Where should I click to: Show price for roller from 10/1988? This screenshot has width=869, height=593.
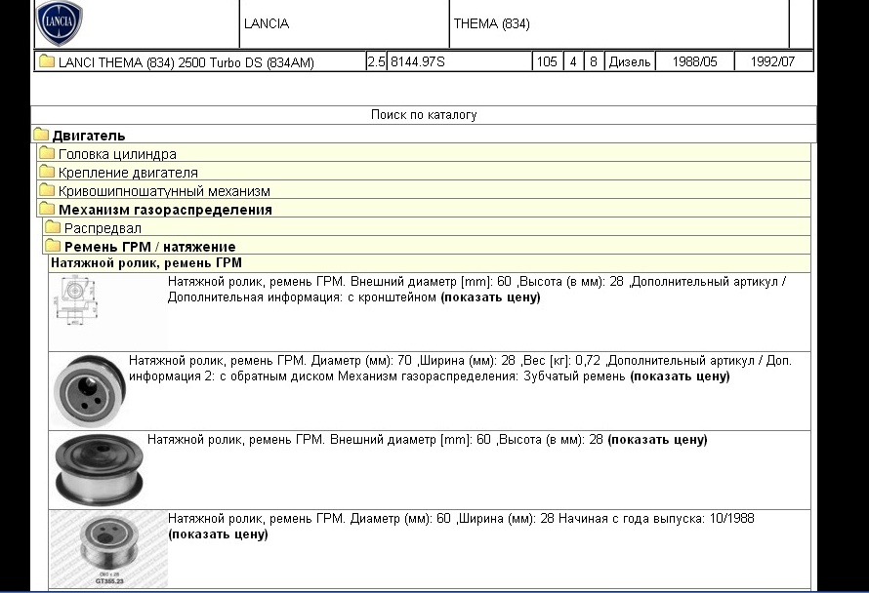[x=217, y=534]
